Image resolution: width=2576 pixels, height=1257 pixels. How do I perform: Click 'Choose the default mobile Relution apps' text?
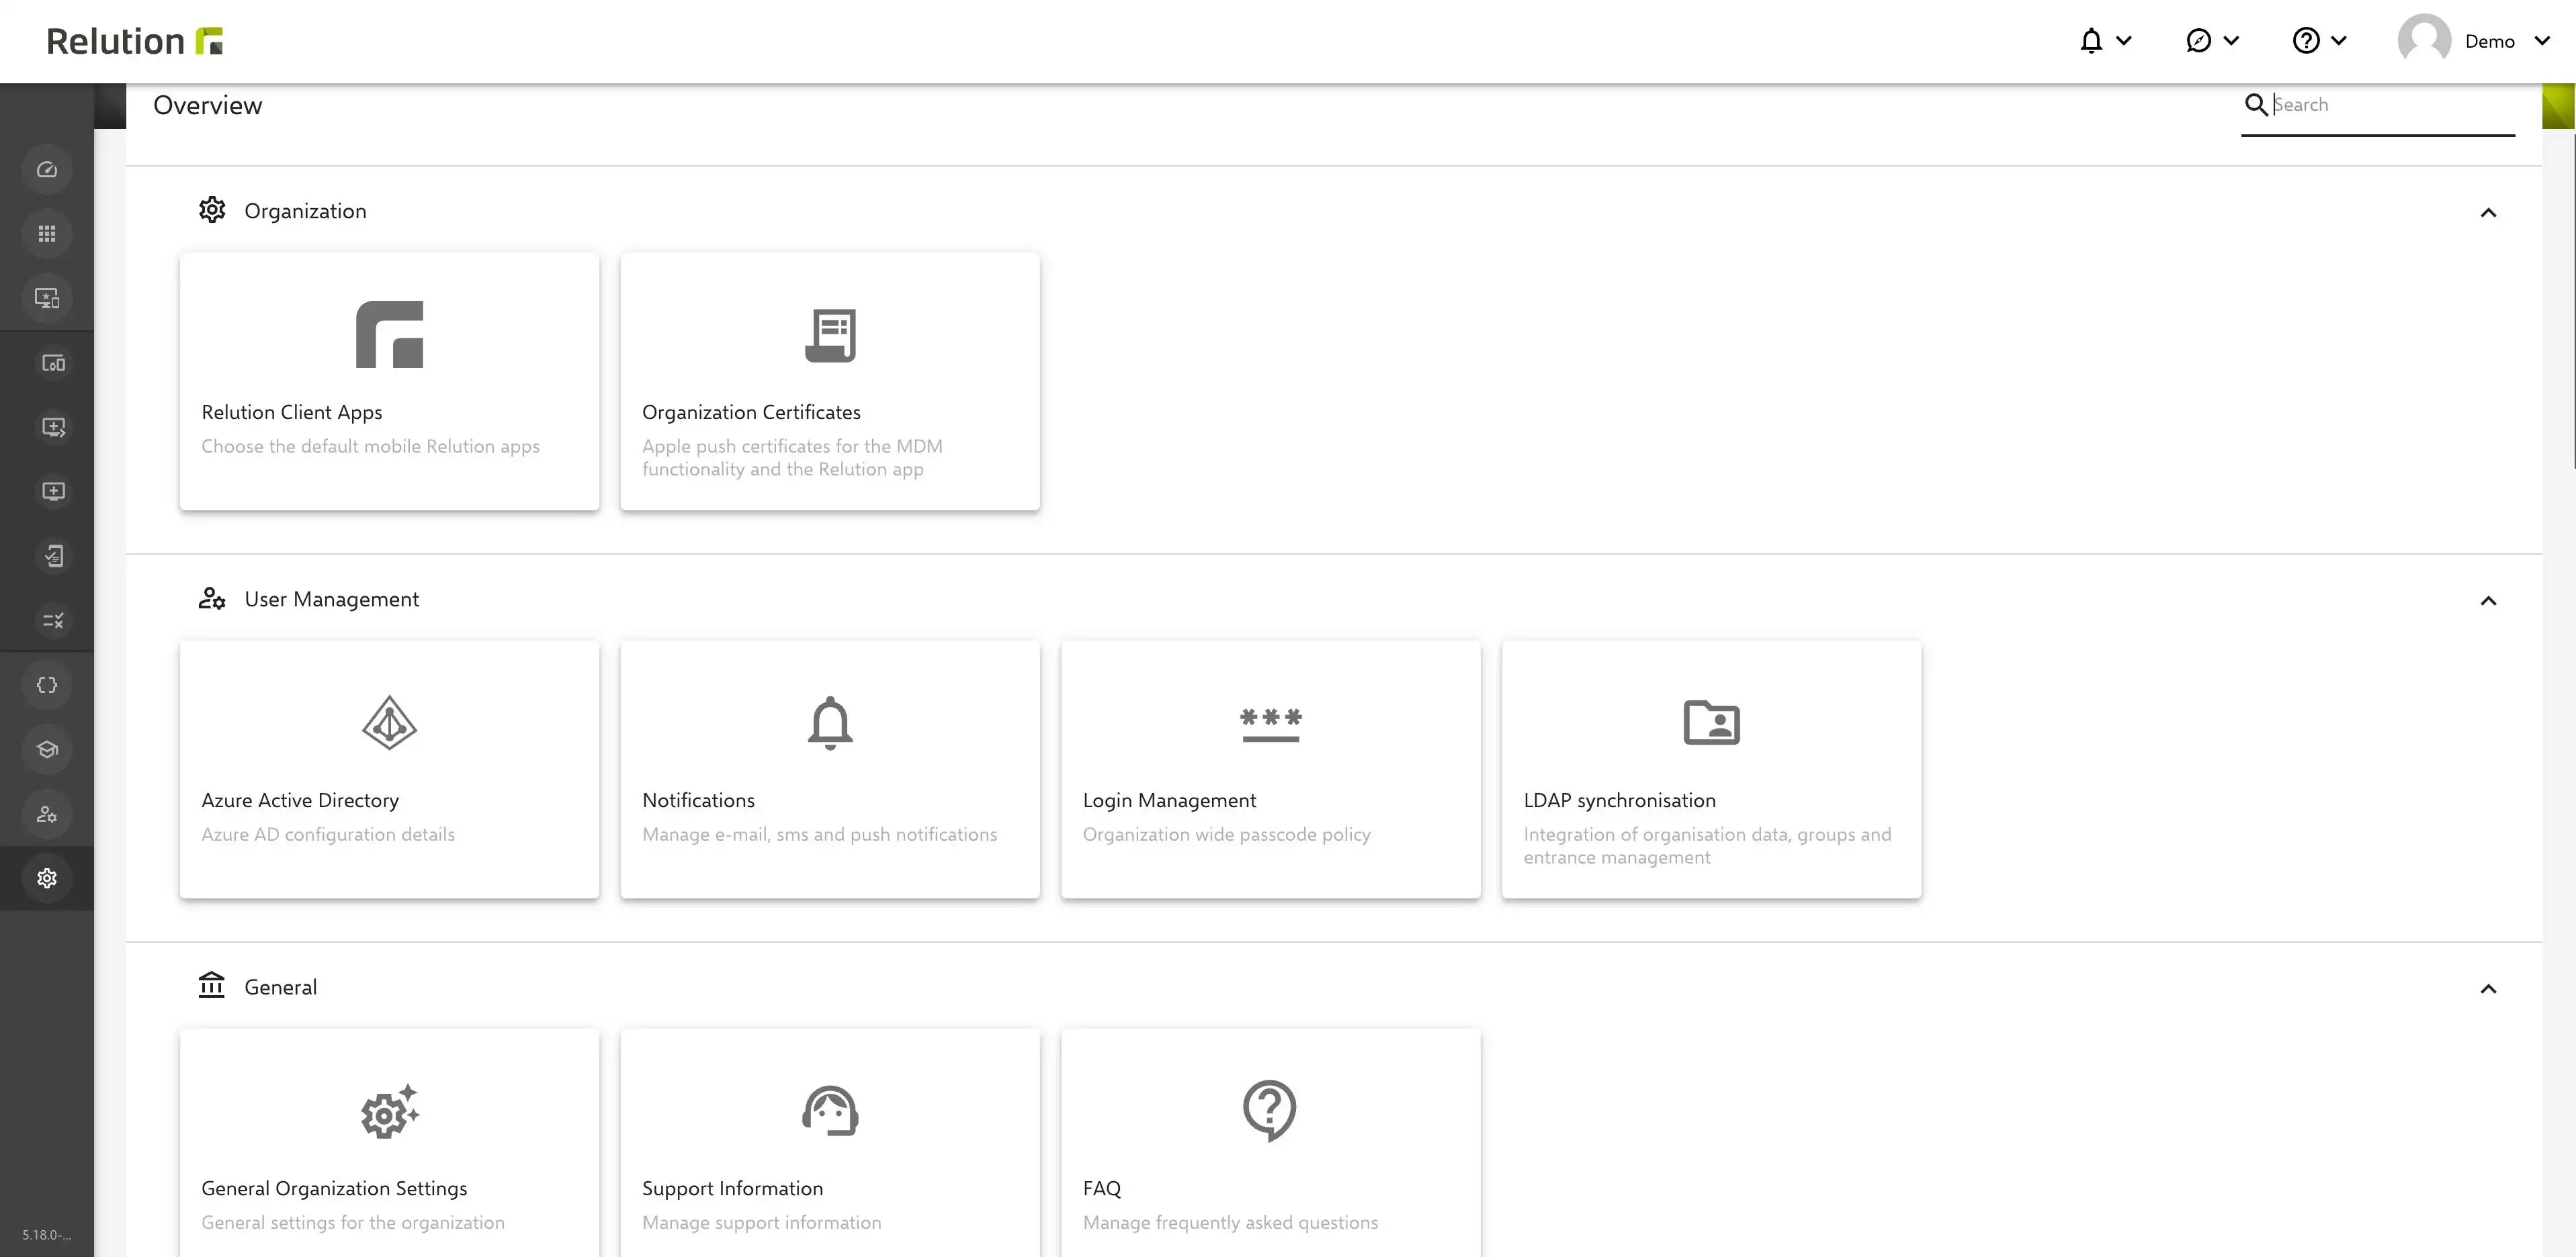(370, 447)
